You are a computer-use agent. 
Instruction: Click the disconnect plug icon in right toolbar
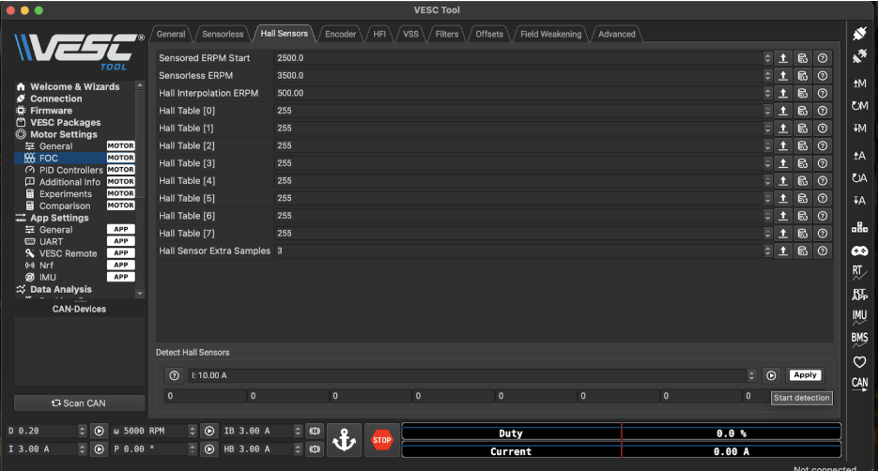(x=859, y=56)
